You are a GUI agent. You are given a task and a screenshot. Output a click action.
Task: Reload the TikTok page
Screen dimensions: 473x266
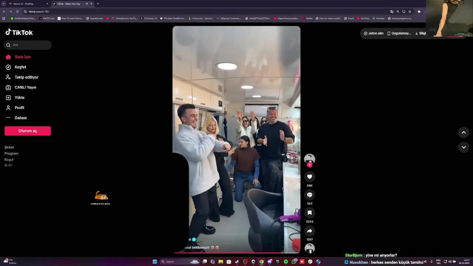(x=17, y=11)
